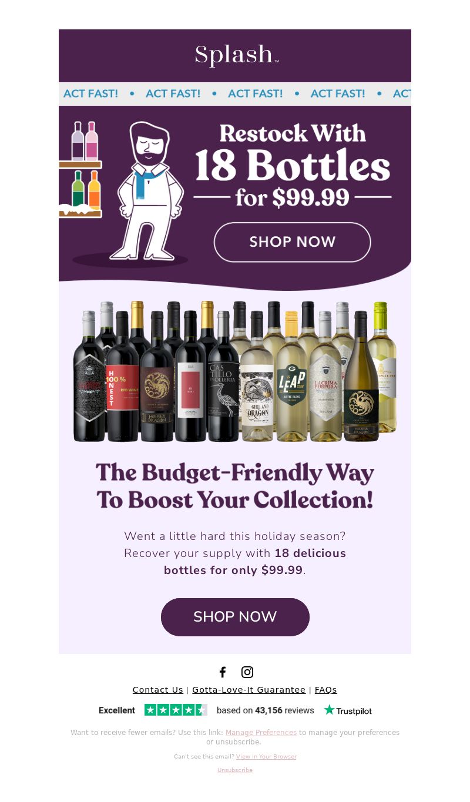Follow the Manage Preferences link
The width and height of the screenshot is (470, 802).
(x=261, y=733)
